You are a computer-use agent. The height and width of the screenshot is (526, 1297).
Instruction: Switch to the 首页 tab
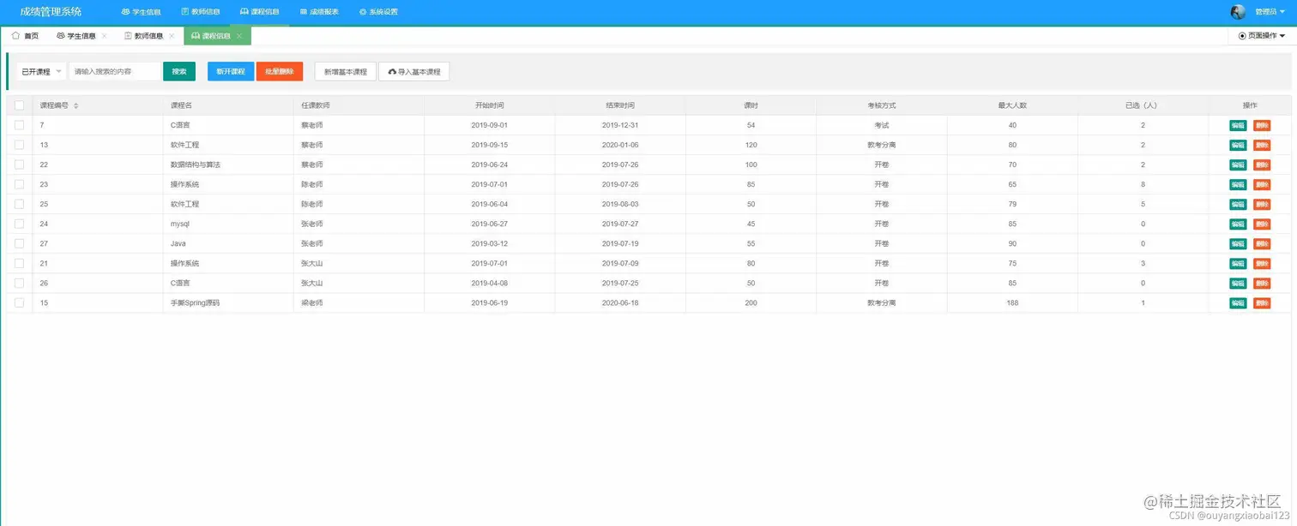(25, 36)
